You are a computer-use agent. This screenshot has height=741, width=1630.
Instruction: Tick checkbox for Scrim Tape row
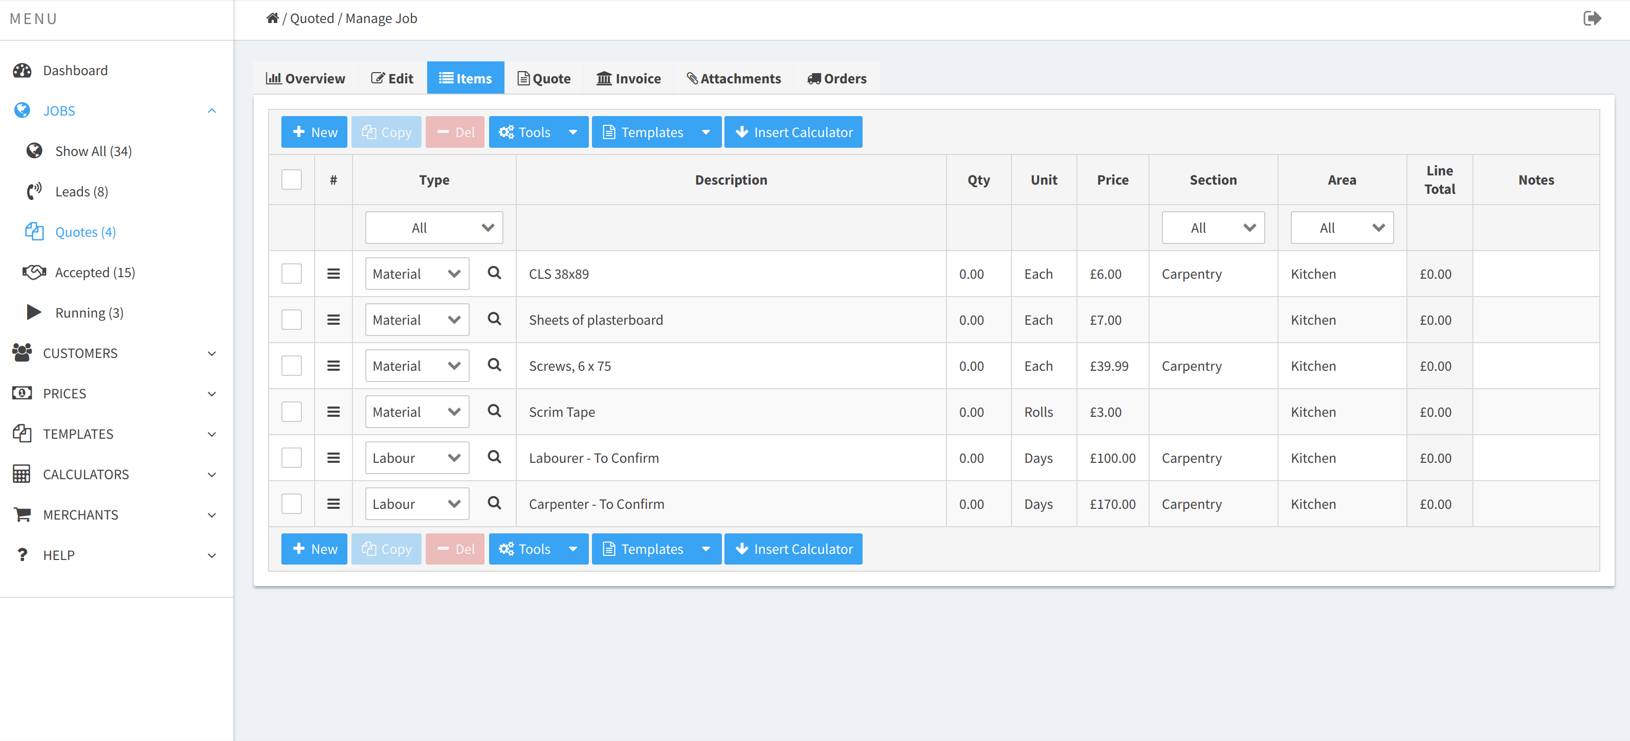pyautogui.click(x=292, y=412)
